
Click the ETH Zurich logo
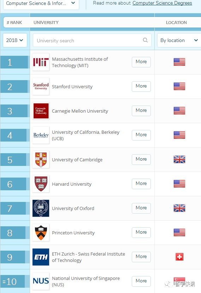(41, 257)
